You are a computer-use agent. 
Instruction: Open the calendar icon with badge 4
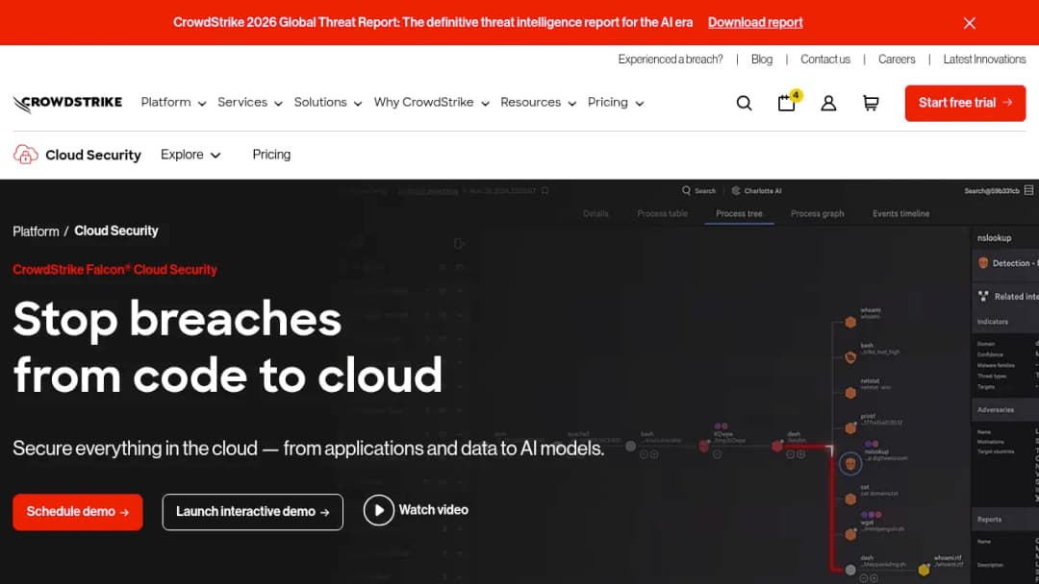pyautogui.click(x=788, y=102)
